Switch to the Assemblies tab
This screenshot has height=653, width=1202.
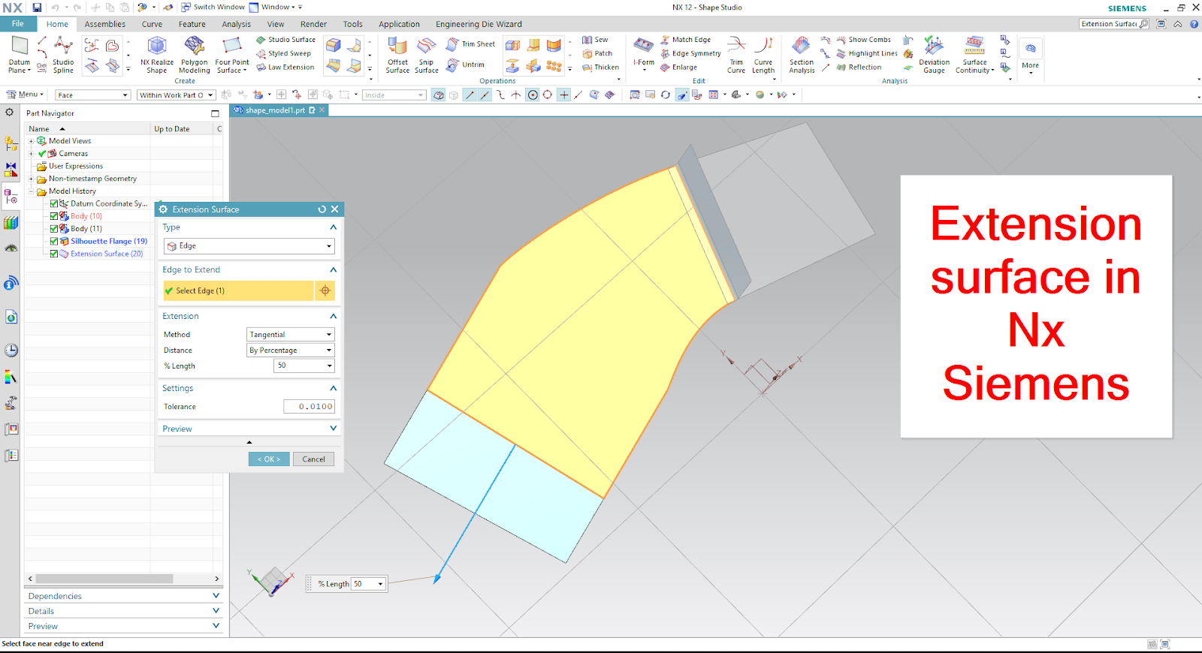[105, 24]
